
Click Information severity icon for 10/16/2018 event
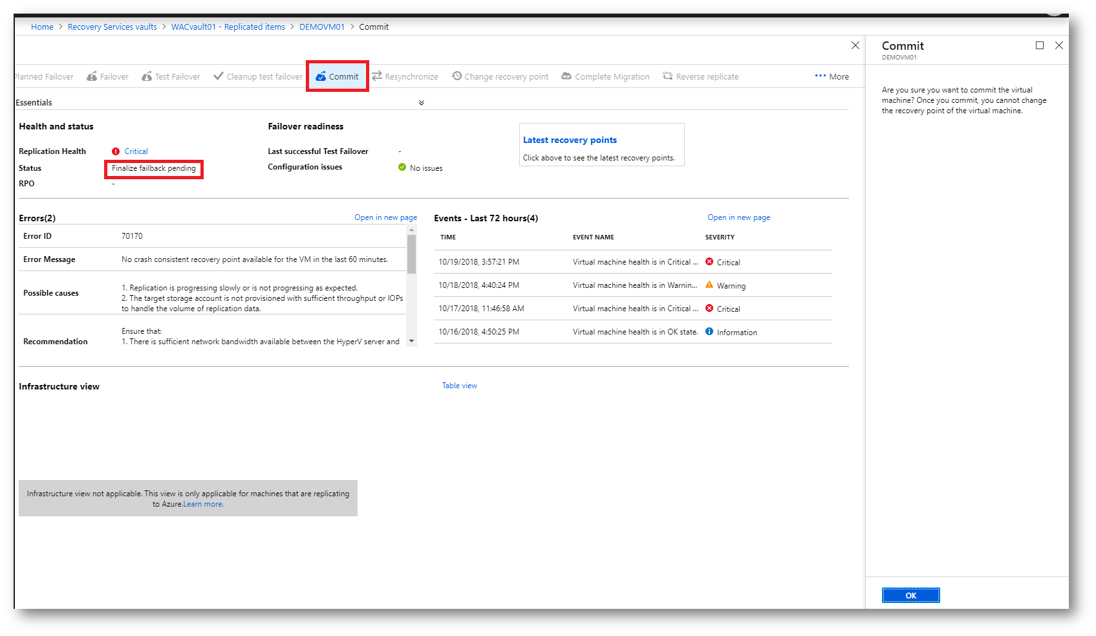tap(709, 331)
